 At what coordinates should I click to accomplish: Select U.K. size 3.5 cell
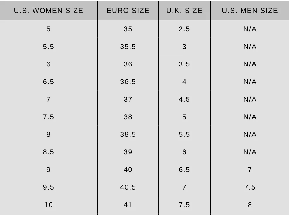coord(184,64)
